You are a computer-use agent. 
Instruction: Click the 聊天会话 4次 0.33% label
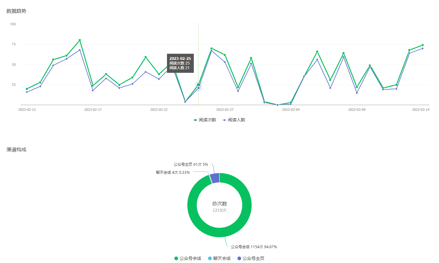(x=173, y=173)
